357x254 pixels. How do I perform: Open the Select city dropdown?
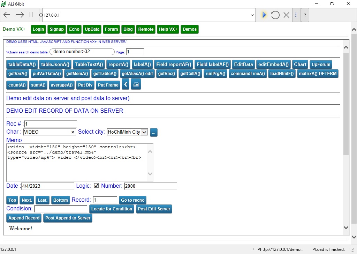144,132
